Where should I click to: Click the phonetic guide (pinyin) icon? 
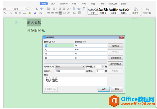[41, 9]
